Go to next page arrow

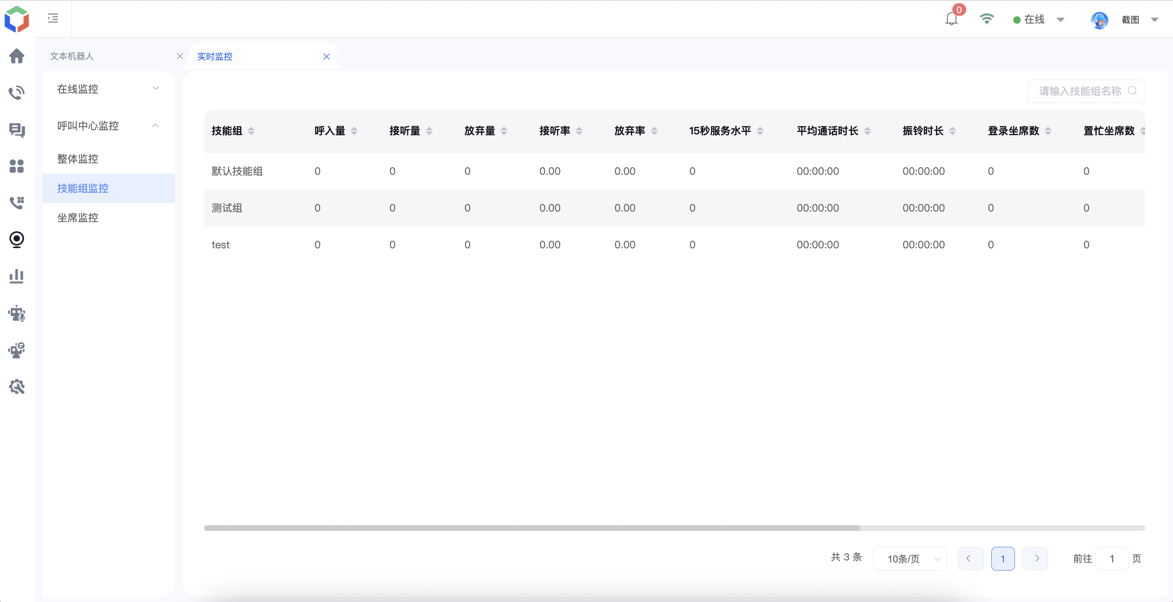coord(1035,559)
